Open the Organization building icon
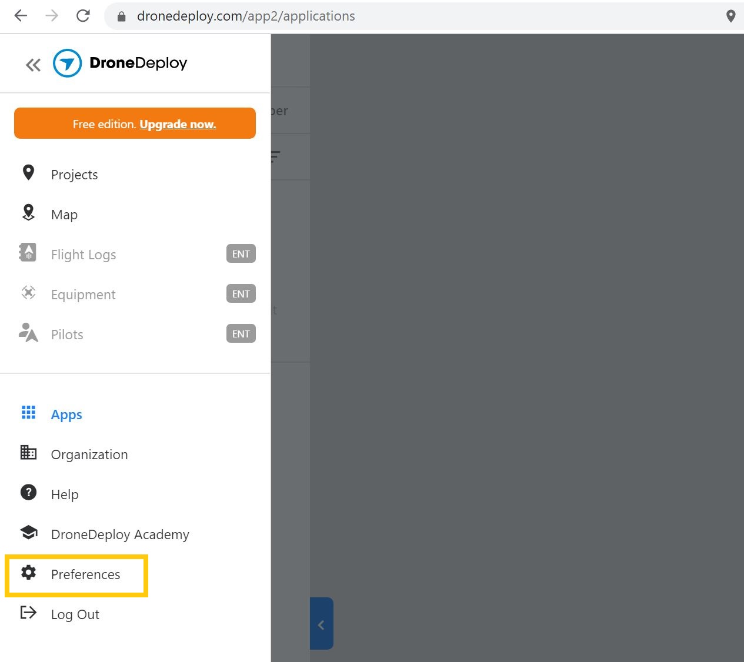Screen dimensions: 744x662 click(x=28, y=452)
